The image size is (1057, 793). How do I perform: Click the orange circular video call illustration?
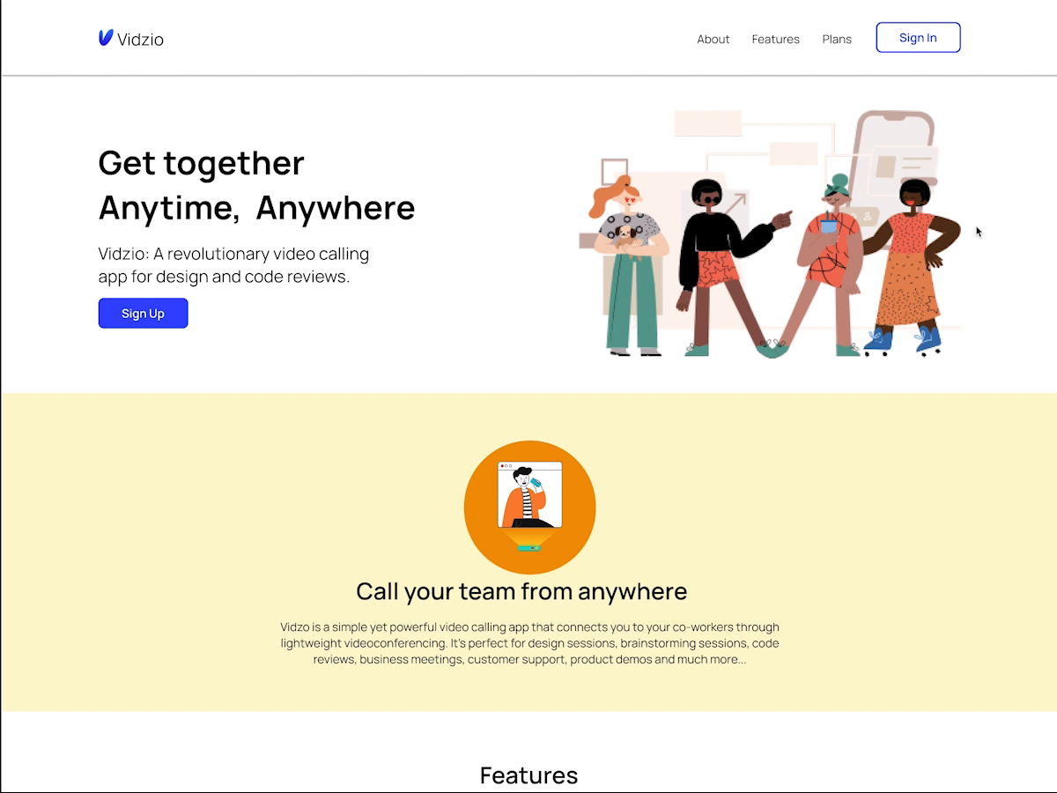tap(529, 508)
